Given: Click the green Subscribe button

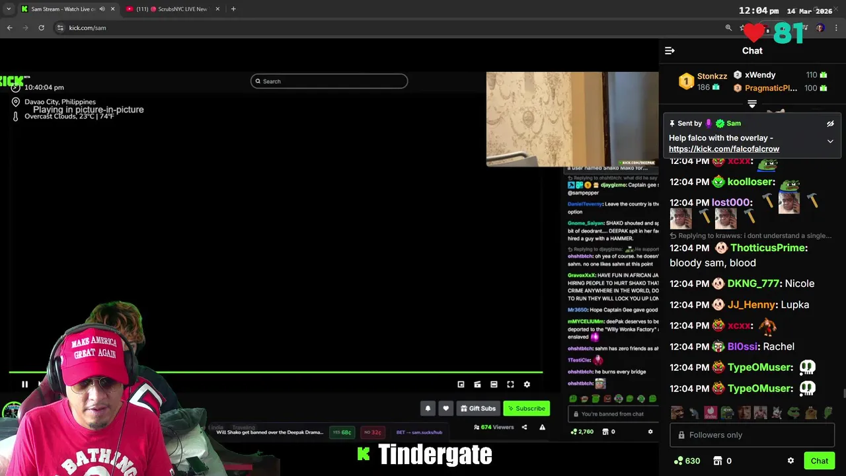Looking at the screenshot, I should click(526, 409).
